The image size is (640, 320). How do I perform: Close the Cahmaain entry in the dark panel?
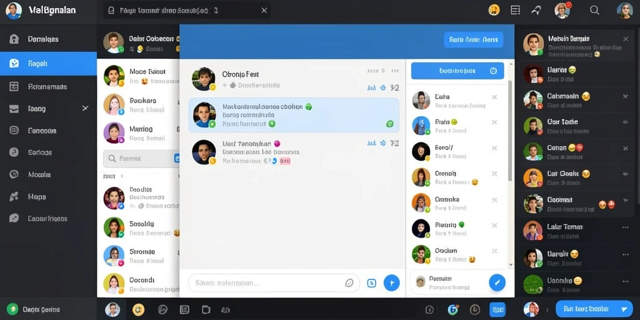(625, 97)
